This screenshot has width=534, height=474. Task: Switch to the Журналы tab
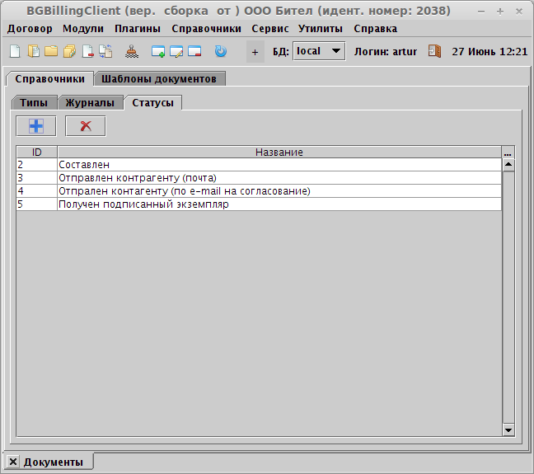coord(90,103)
